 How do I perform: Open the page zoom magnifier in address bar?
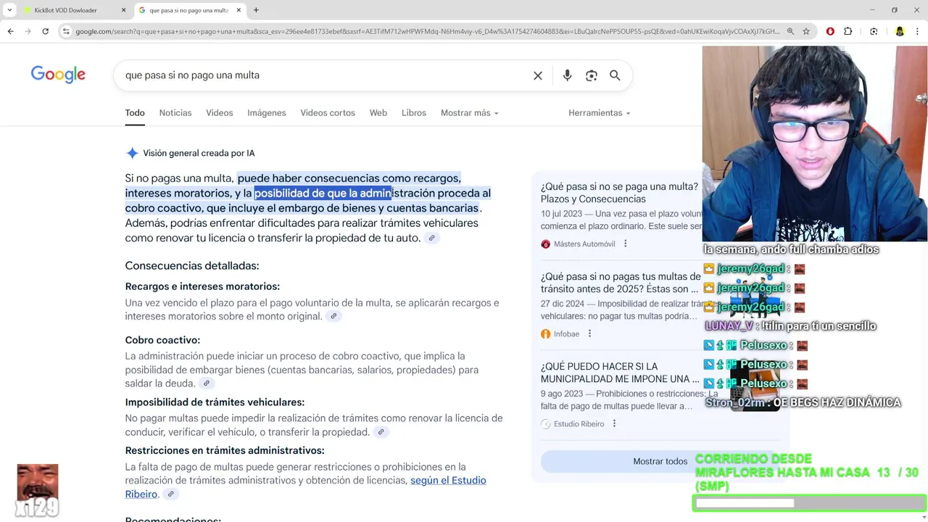pyautogui.click(x=790, y=31)
